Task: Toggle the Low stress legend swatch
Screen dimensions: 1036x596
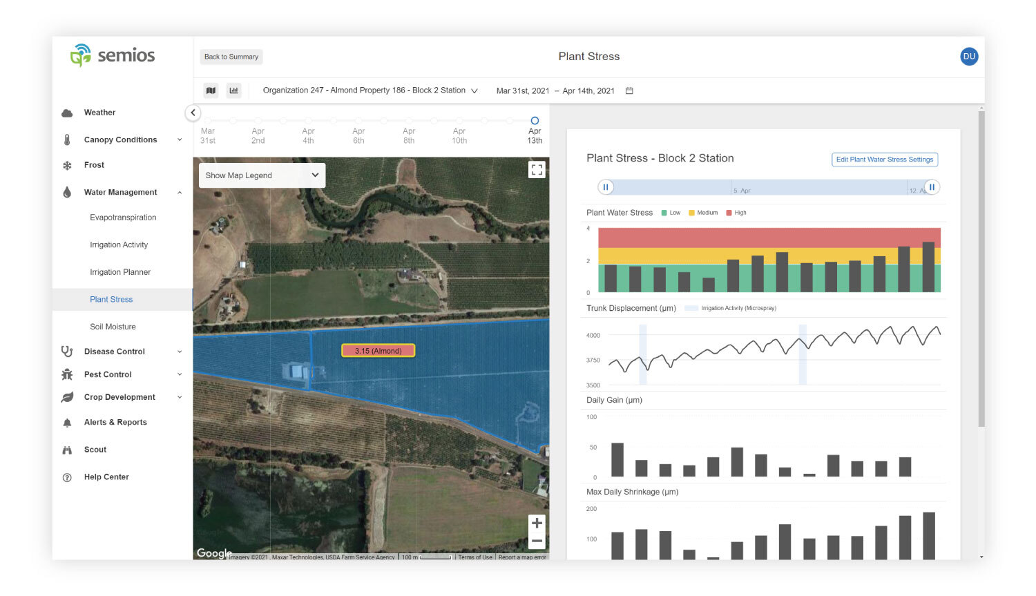Action: coord(664,213)
